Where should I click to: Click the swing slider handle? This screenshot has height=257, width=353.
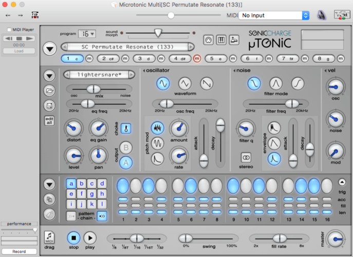(185, 238)
